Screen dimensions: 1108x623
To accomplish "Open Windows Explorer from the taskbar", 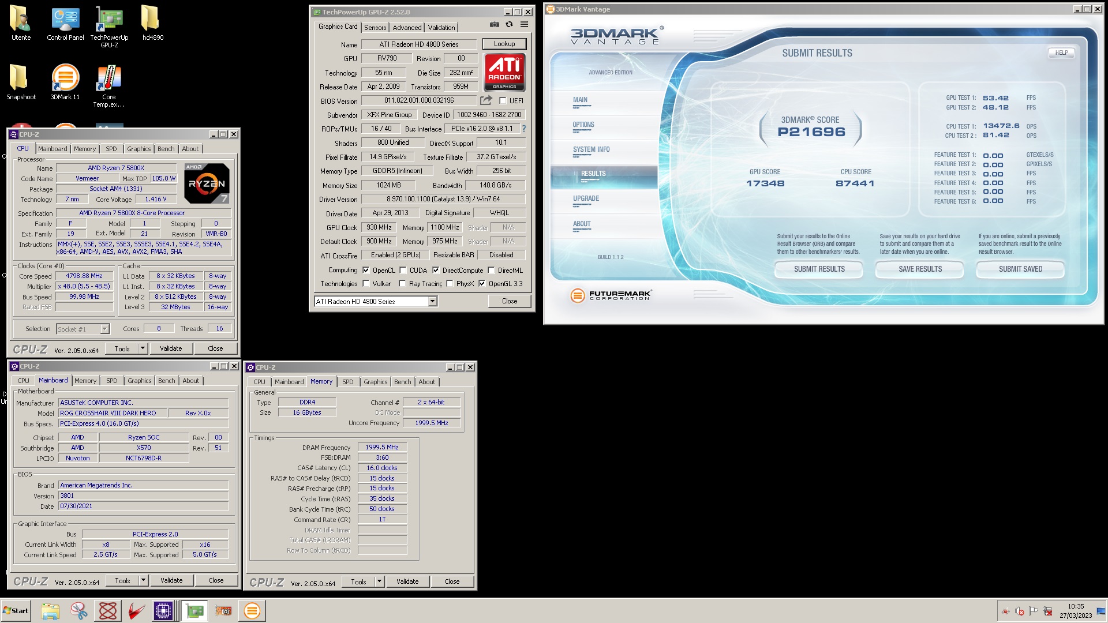I will [x=50, y=611].
